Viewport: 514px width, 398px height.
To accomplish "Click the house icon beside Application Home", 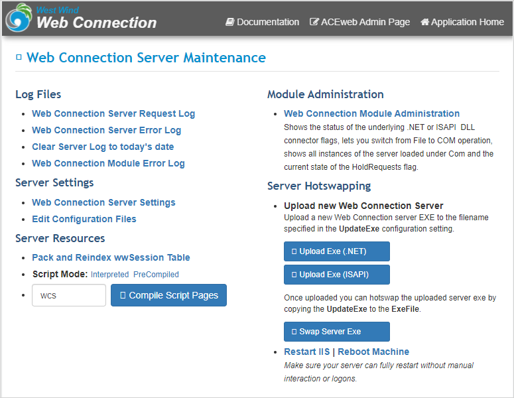I will point(425,22).
